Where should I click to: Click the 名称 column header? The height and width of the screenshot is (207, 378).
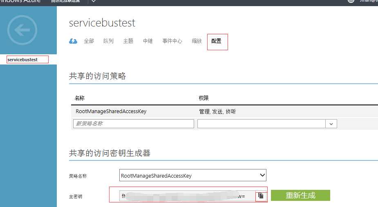click(x=80, y=98)
